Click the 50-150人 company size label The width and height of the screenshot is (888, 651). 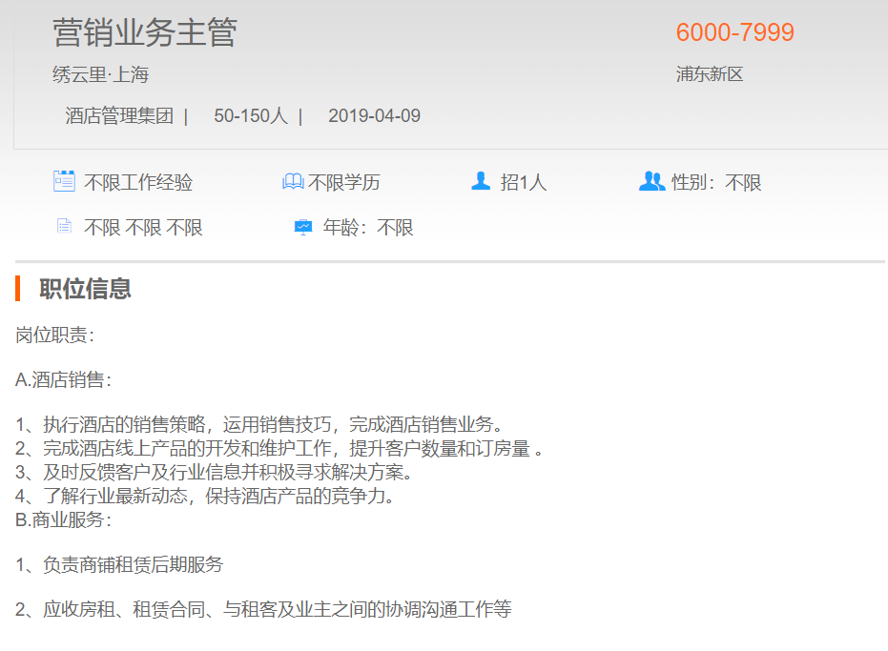click(x=250, y=116)
